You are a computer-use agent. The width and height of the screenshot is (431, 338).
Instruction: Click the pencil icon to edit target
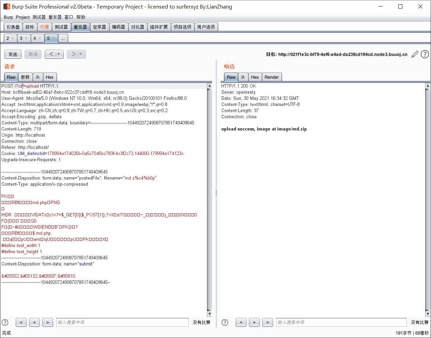pyautogui.click(x=415, y=54)
